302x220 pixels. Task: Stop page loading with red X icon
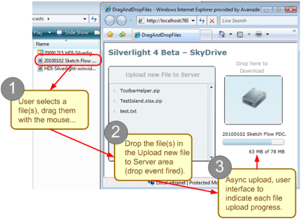tap(212, 21)
